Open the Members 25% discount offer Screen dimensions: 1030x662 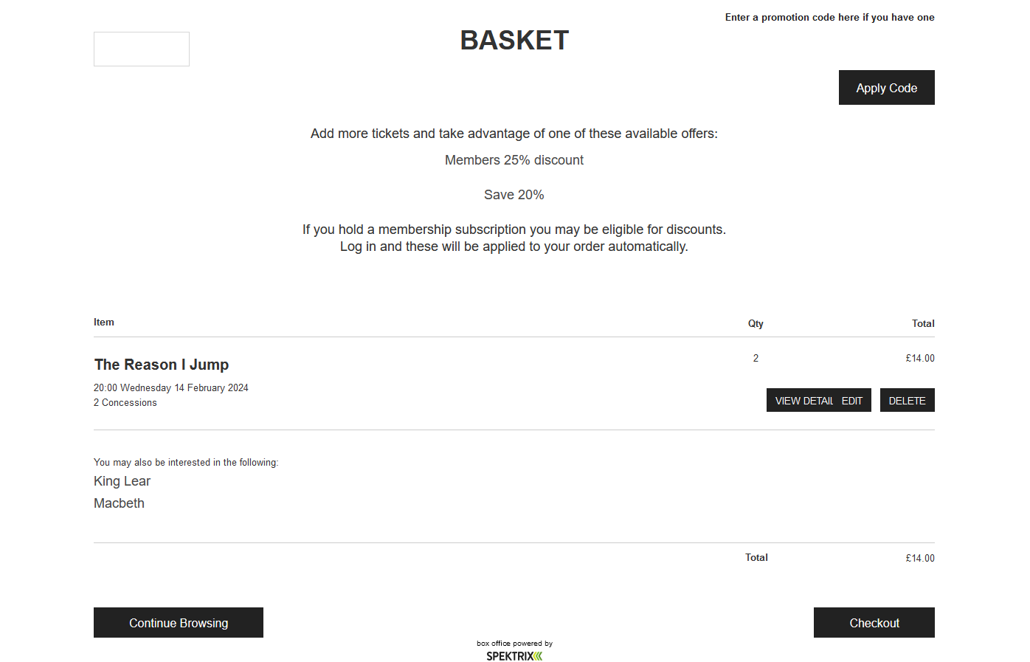click(514, 160)
